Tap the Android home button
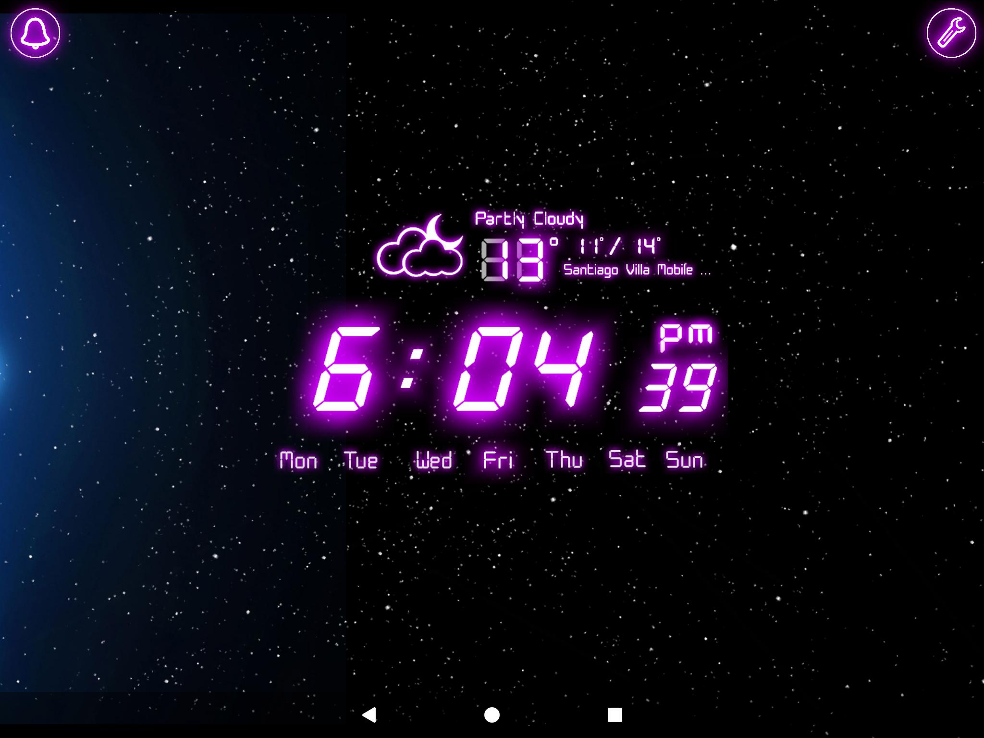 pos(491,714)
